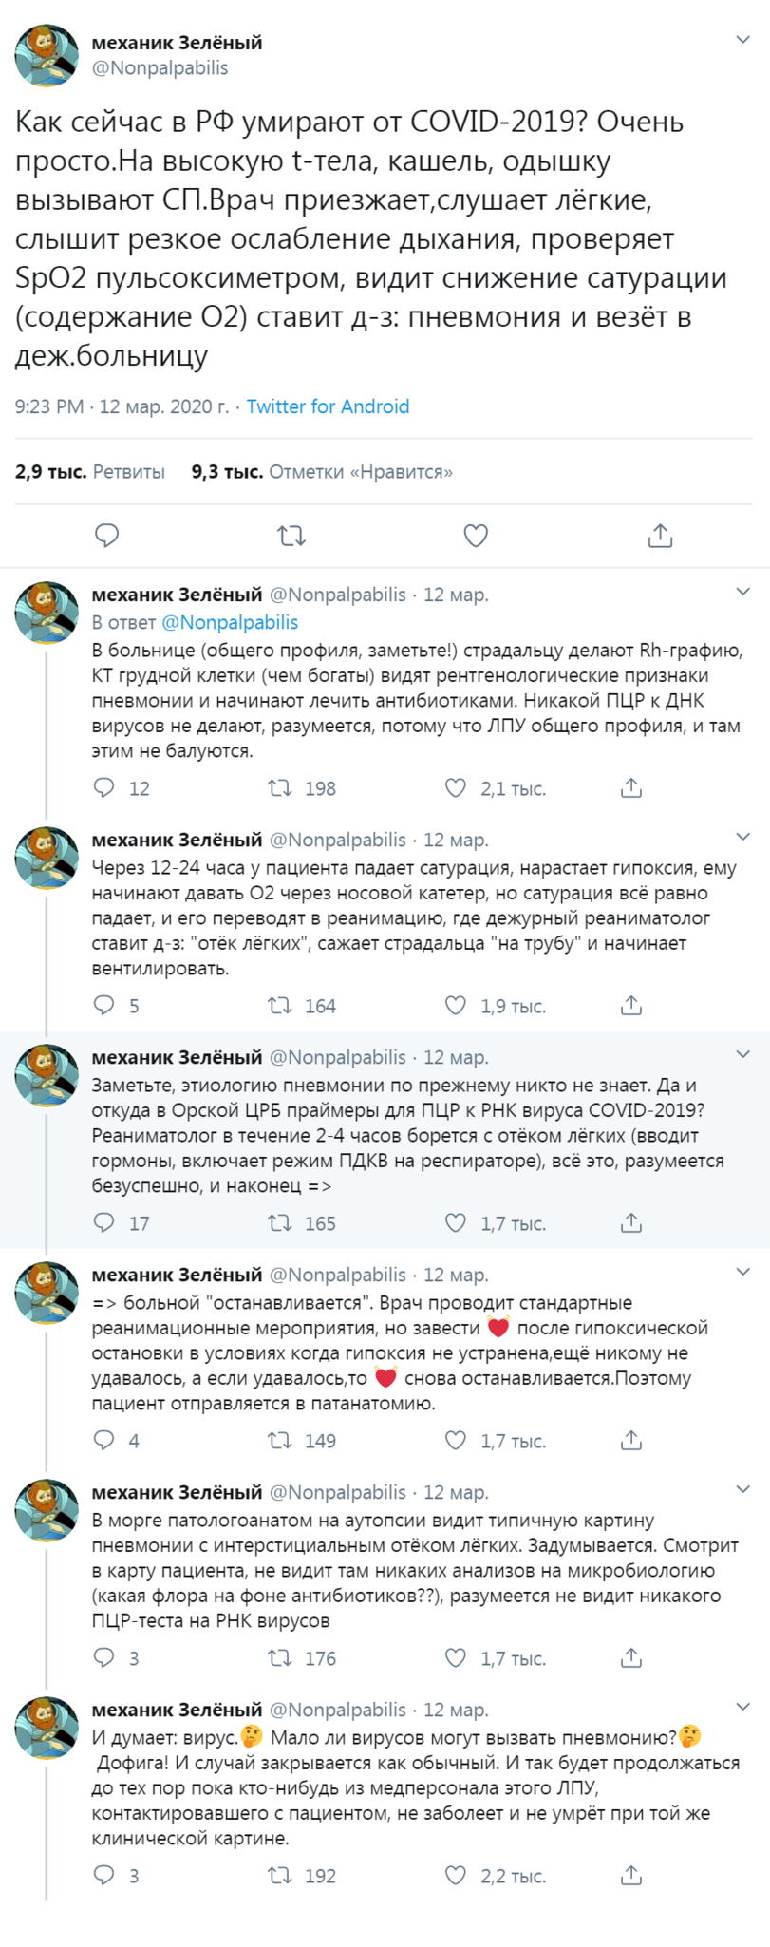Like the reply with 2,1 тыс. likes

[x=456, y=788]
